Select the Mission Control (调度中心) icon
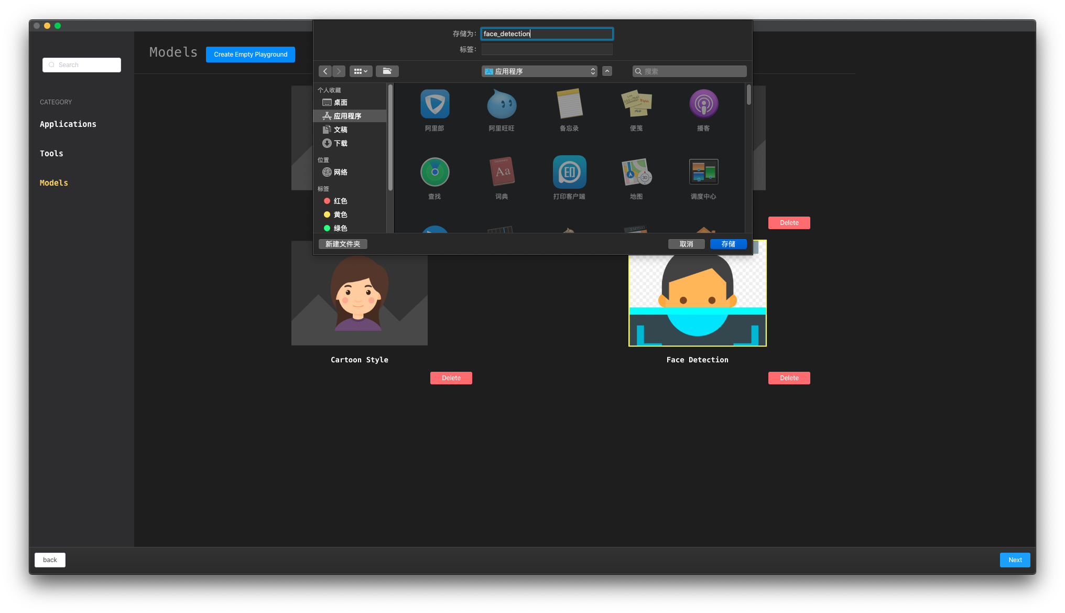The image size is (1065, 613). (x=703, y=173)
